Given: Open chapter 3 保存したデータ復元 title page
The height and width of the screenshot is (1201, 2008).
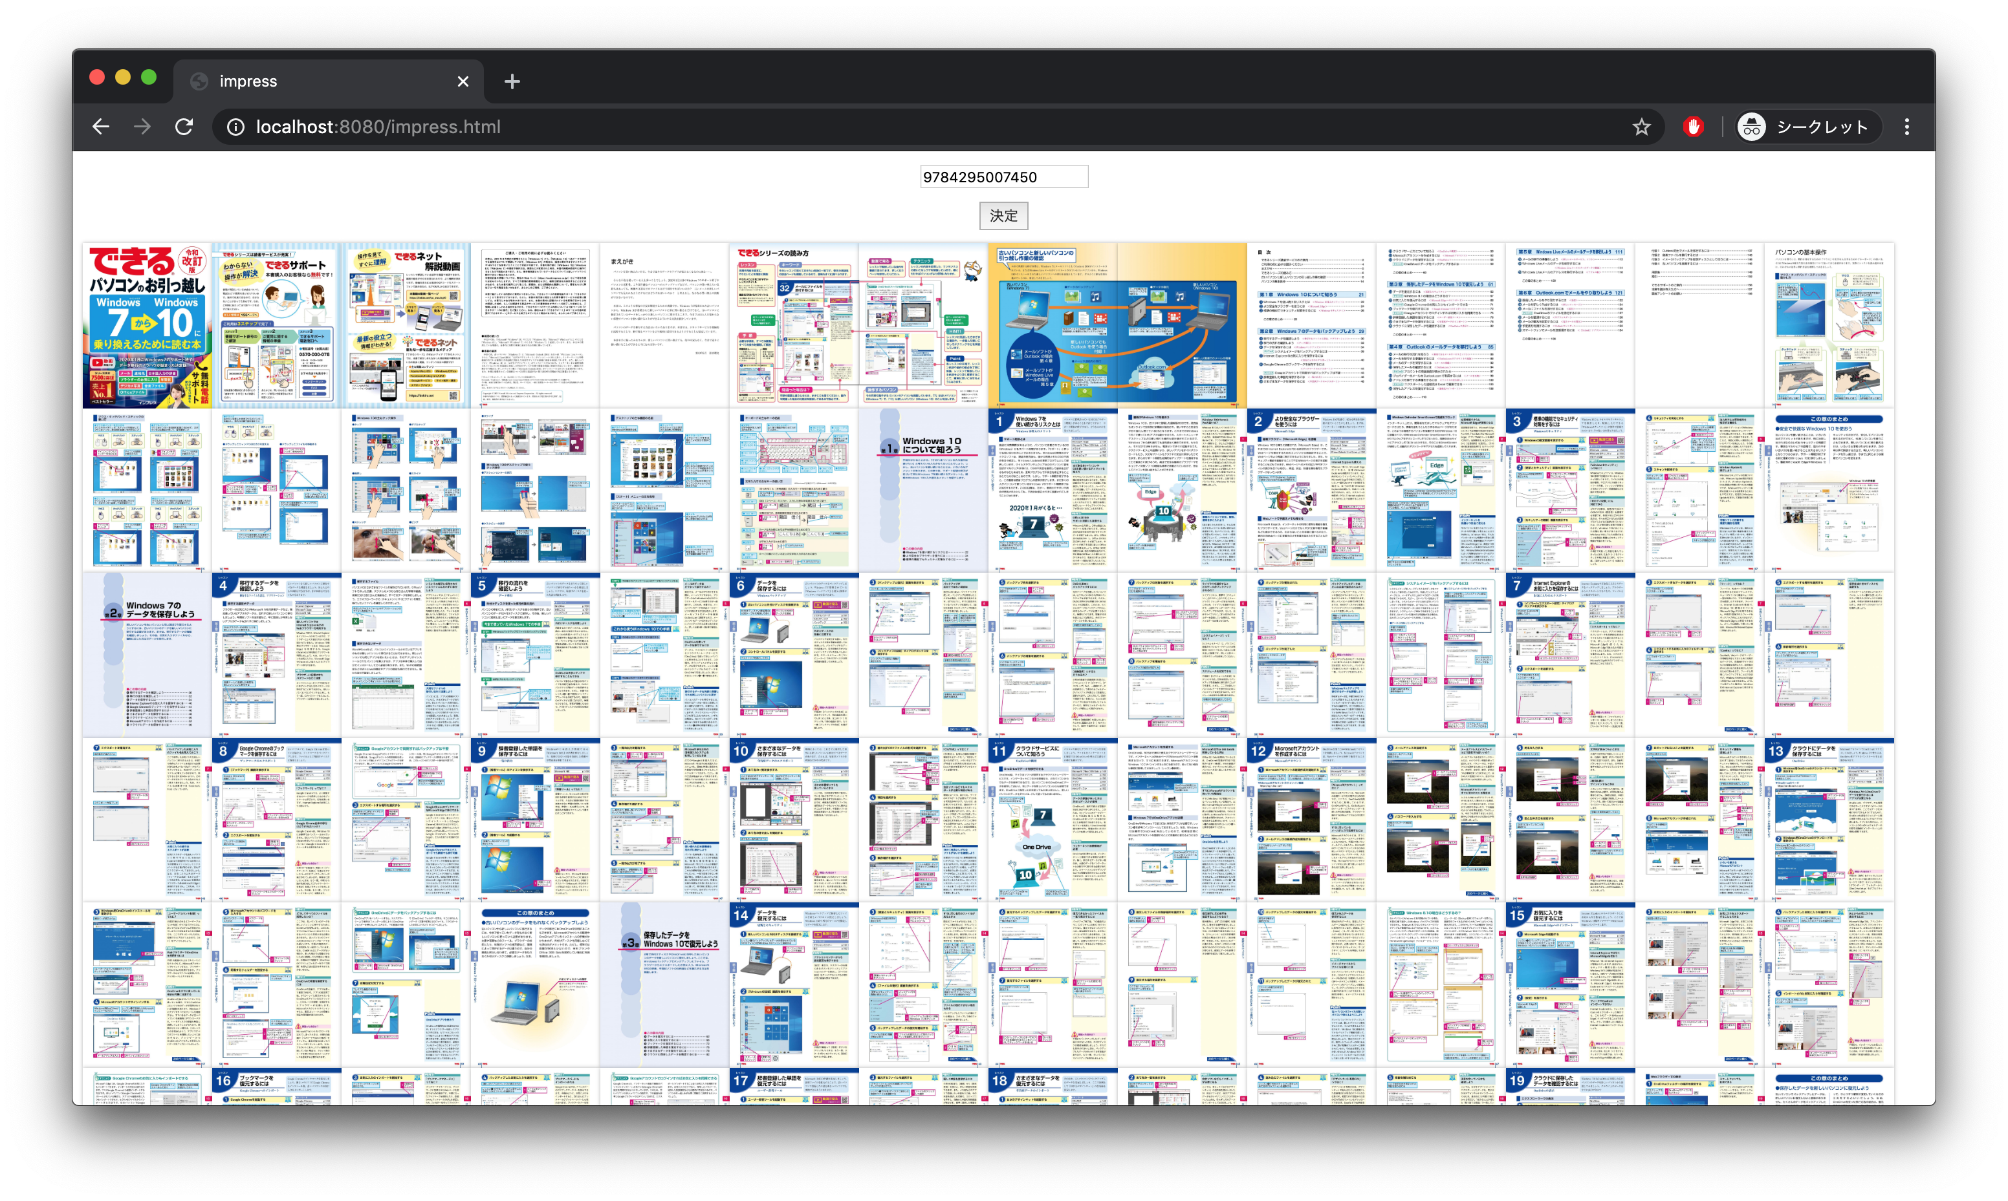Looking at the screenshot, I should pyautogui.click(x=664, y=983).
